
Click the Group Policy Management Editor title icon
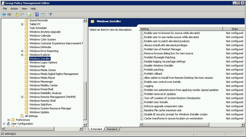pyautogui.click(x=3, y=3)
